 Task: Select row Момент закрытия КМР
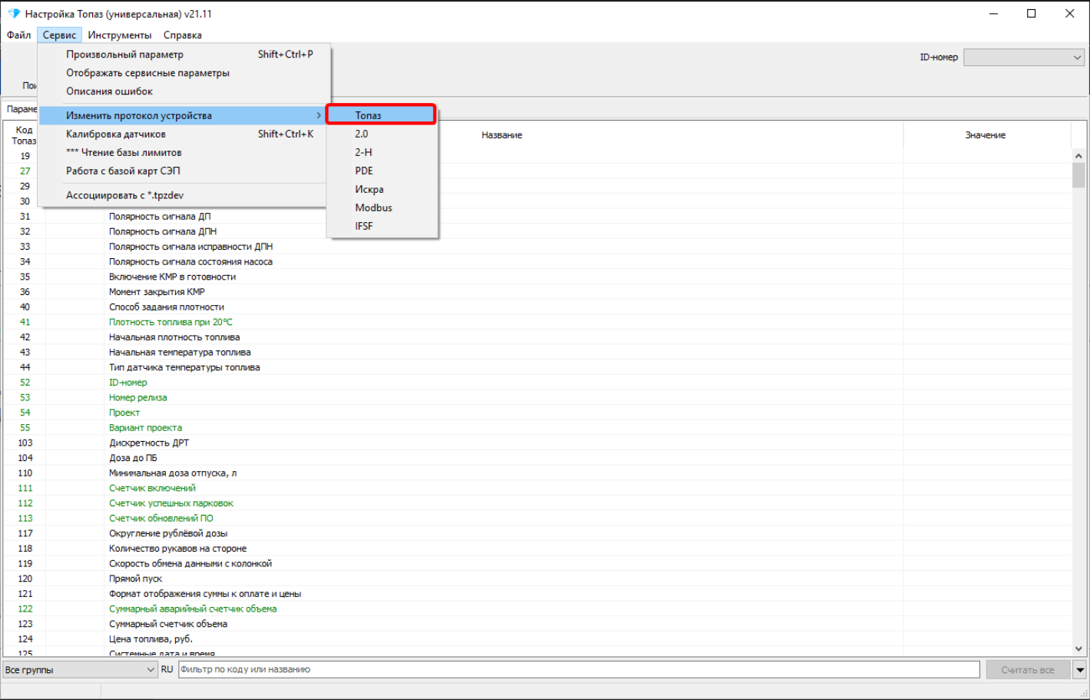(538, 292)
